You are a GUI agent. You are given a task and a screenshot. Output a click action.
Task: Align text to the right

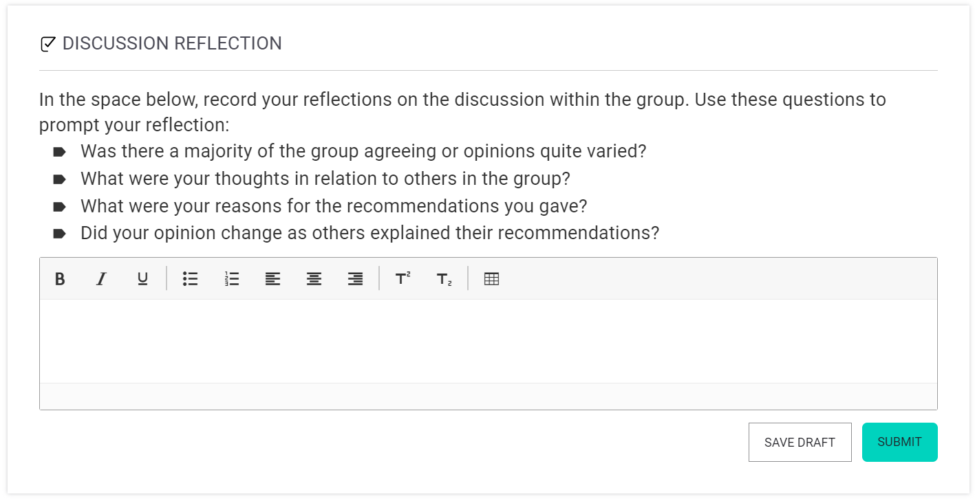[356, 279]
